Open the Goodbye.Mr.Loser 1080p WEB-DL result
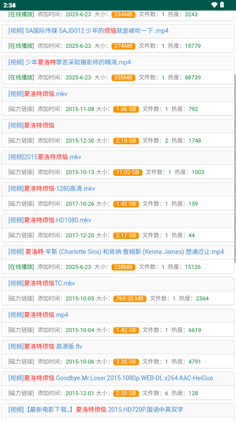The image size is (236, 421). click(x=111, y=378)
